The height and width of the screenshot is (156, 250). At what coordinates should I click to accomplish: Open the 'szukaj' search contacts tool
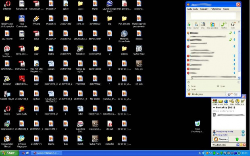pyautogui.click(x=196, y=25)
